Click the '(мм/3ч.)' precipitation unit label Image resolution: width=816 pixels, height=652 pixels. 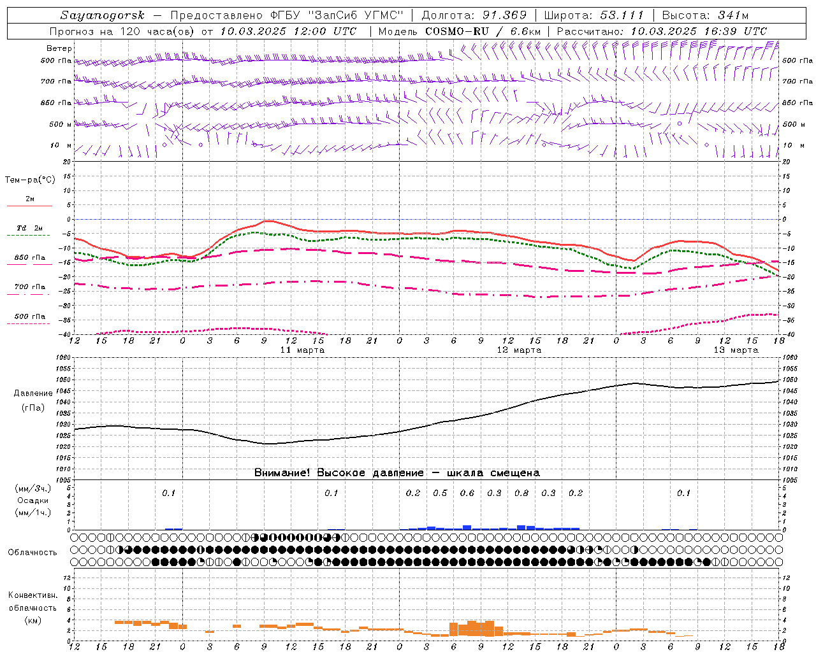(33, 488)
